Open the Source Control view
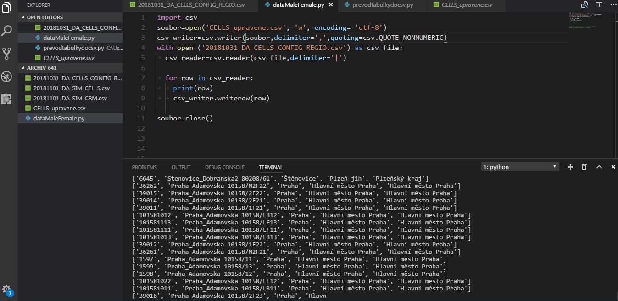 (x=7, y=53)
